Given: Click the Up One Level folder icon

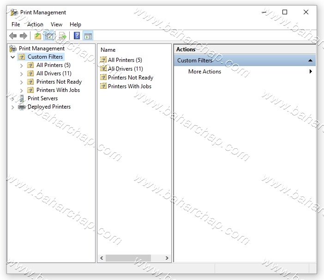Looking at the screenshot, I should pos(37,36).
